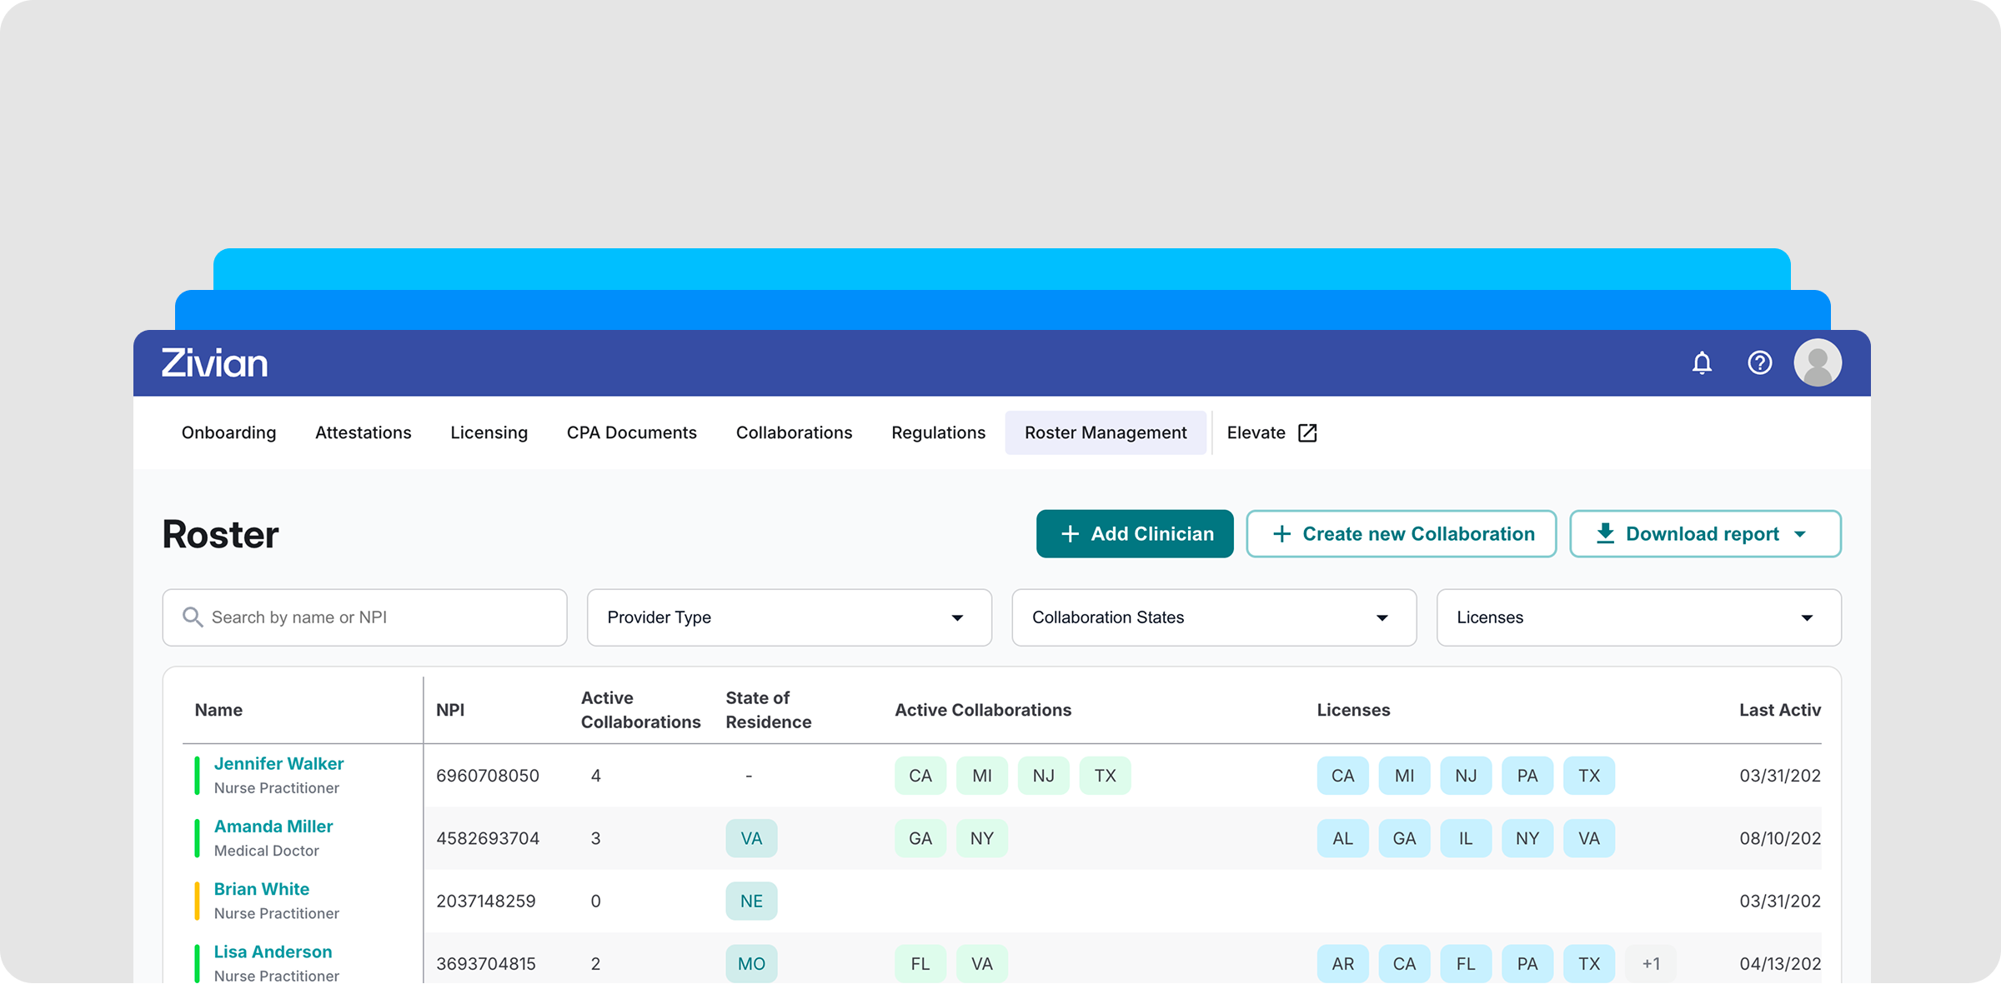Image resolution: width=2001 pixels, height=984 pixels.
Task: Click Create new Collaboration button
Action: pos(1402,534)
